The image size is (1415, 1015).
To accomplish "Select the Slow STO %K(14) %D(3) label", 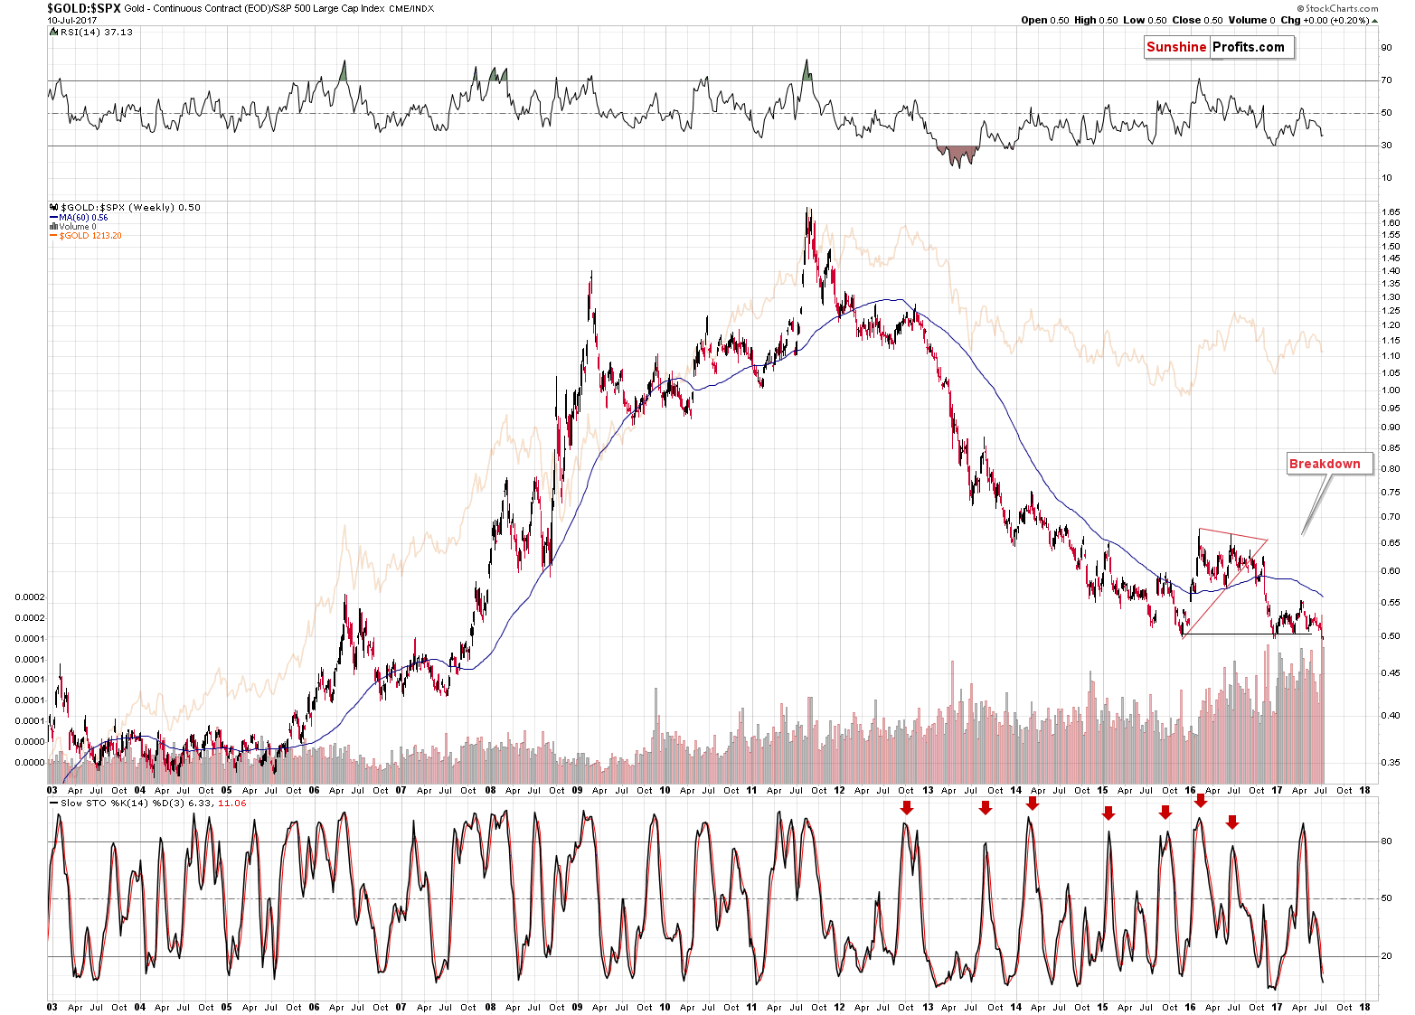I will [x=125, y=803].
